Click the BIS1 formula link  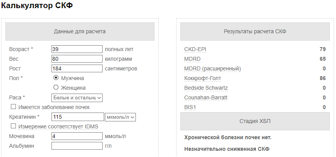coord(190,107)
